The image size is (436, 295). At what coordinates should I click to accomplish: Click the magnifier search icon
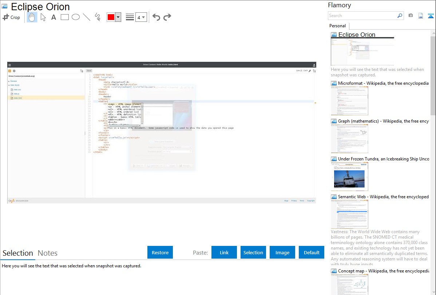coord(400,16)
